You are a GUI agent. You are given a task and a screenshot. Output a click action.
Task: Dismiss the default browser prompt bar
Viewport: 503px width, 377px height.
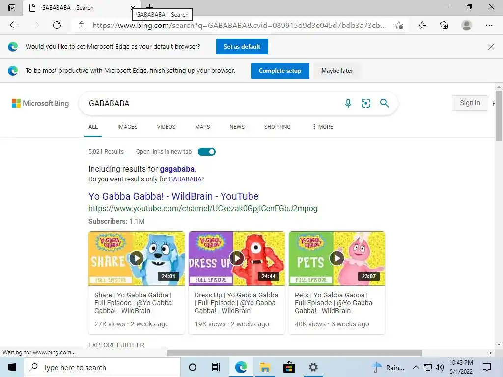[x=491, y=47]
